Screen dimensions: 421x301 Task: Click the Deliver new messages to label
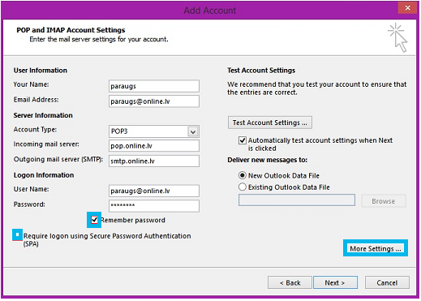(267, 160)
